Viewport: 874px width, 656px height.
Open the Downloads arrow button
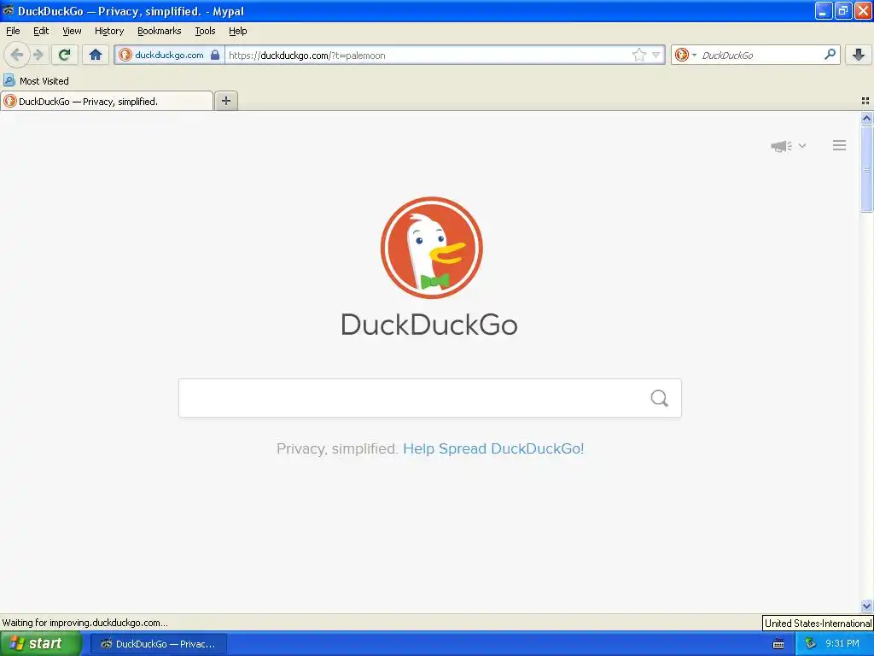(859, 55)
